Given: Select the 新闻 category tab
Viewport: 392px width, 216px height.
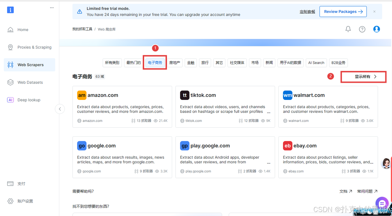Looking at the screenshot, I should pos(269,63).
